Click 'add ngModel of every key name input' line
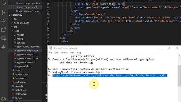This screenshot has width=181, height=102. point(77,72)
